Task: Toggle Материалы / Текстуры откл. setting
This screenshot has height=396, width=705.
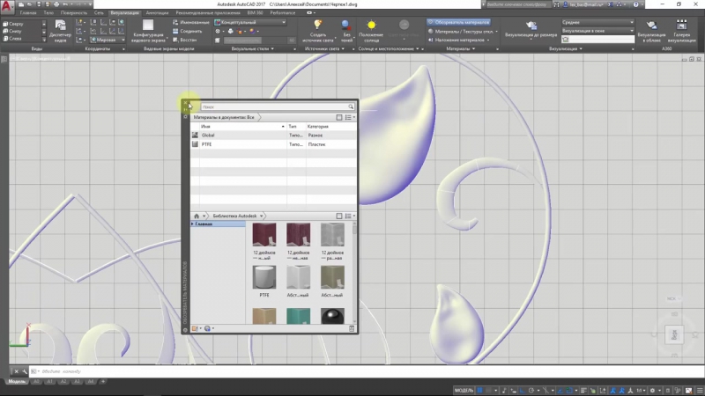Action: click(x=460, y=32)
